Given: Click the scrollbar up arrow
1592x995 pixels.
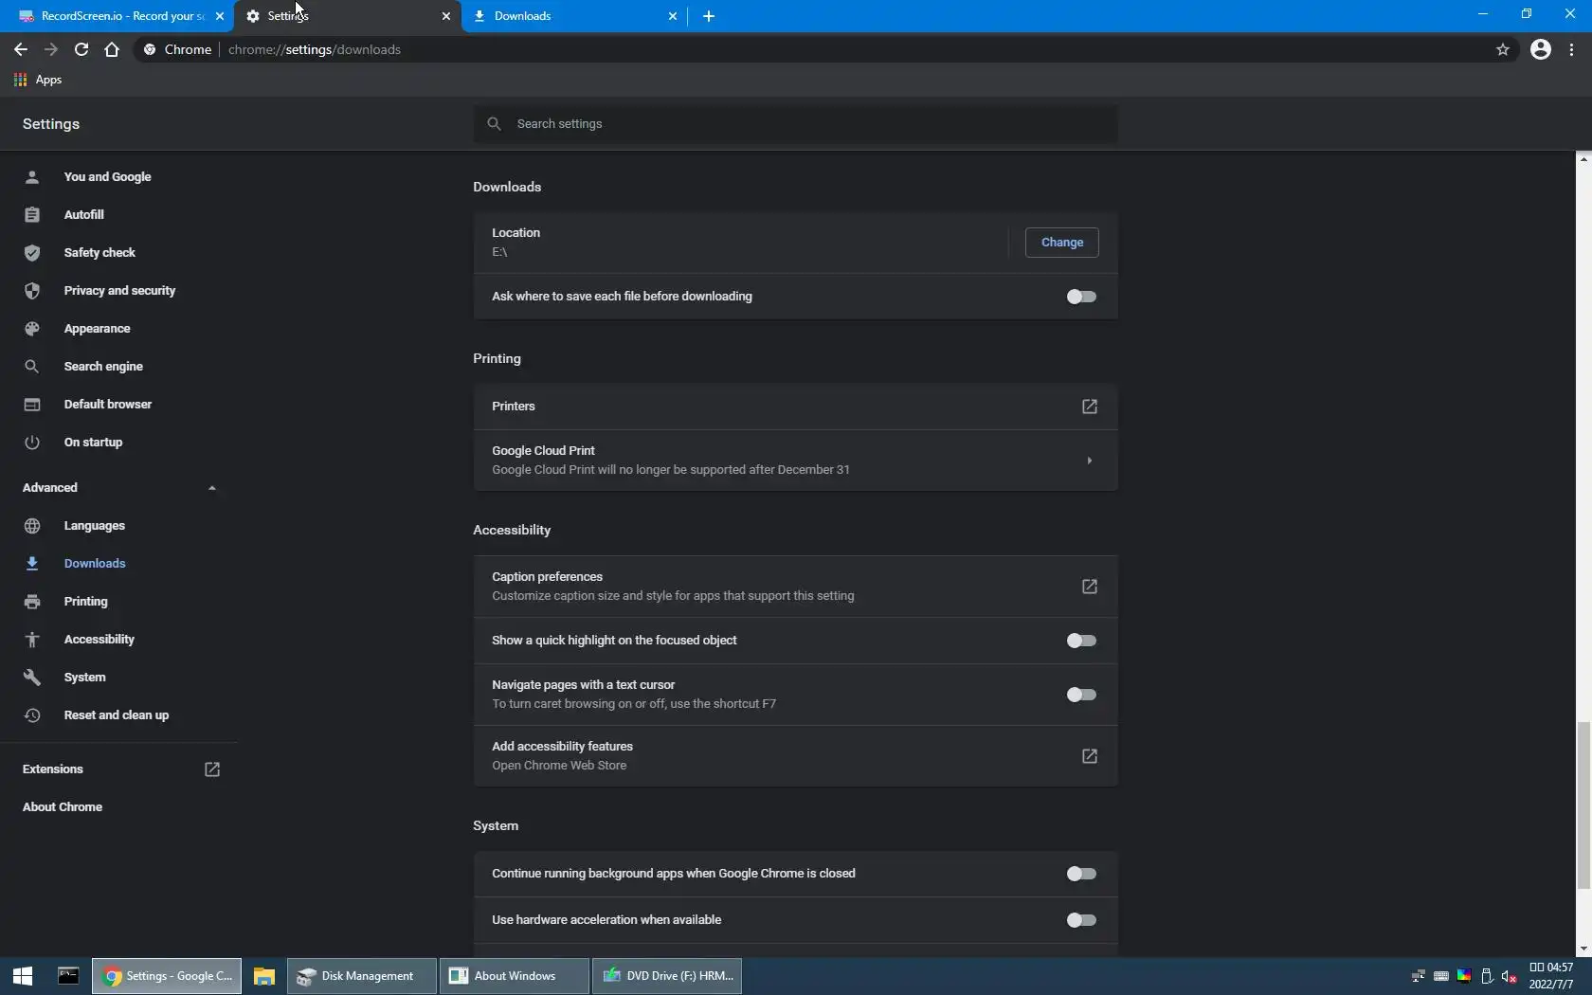Looking at the screenshot, I should click(x=1583, y=158).
